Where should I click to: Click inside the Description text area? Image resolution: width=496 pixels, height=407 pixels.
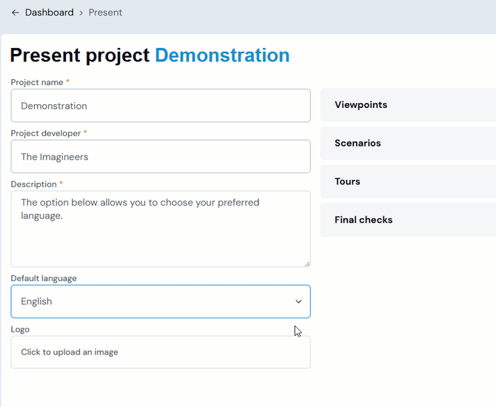161,229
